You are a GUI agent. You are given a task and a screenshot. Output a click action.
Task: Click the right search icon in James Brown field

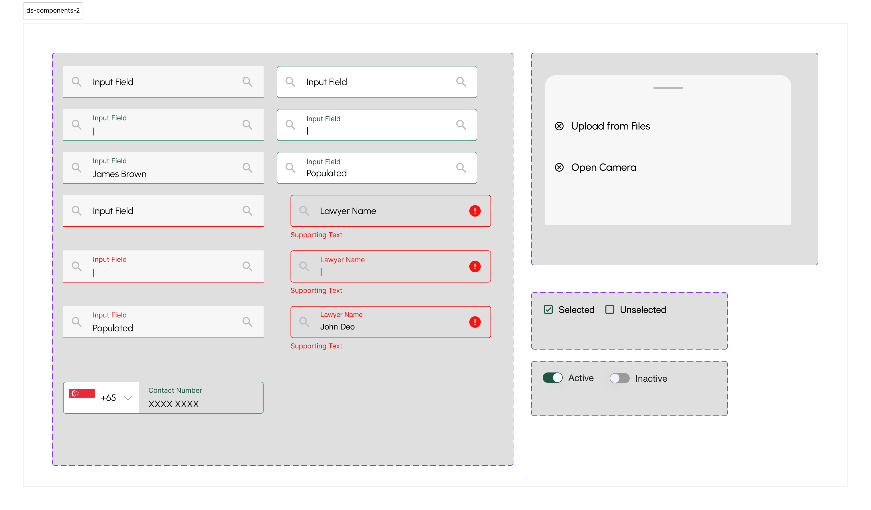(248, 168)
